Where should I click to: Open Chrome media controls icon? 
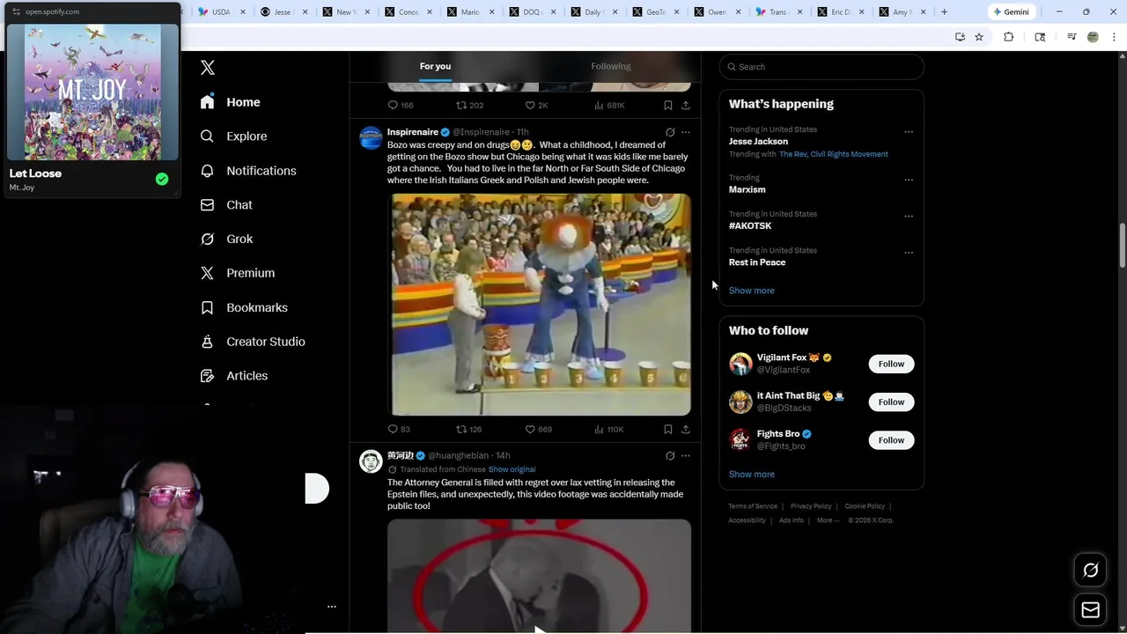[x=1072, y=37]
